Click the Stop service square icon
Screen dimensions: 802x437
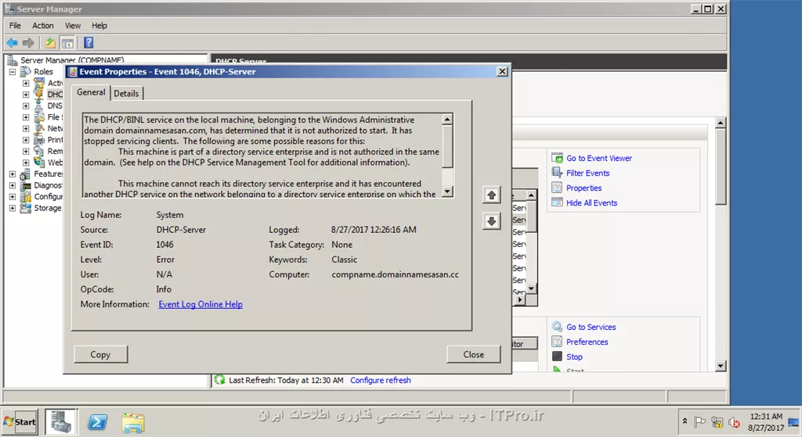(557, 356)
